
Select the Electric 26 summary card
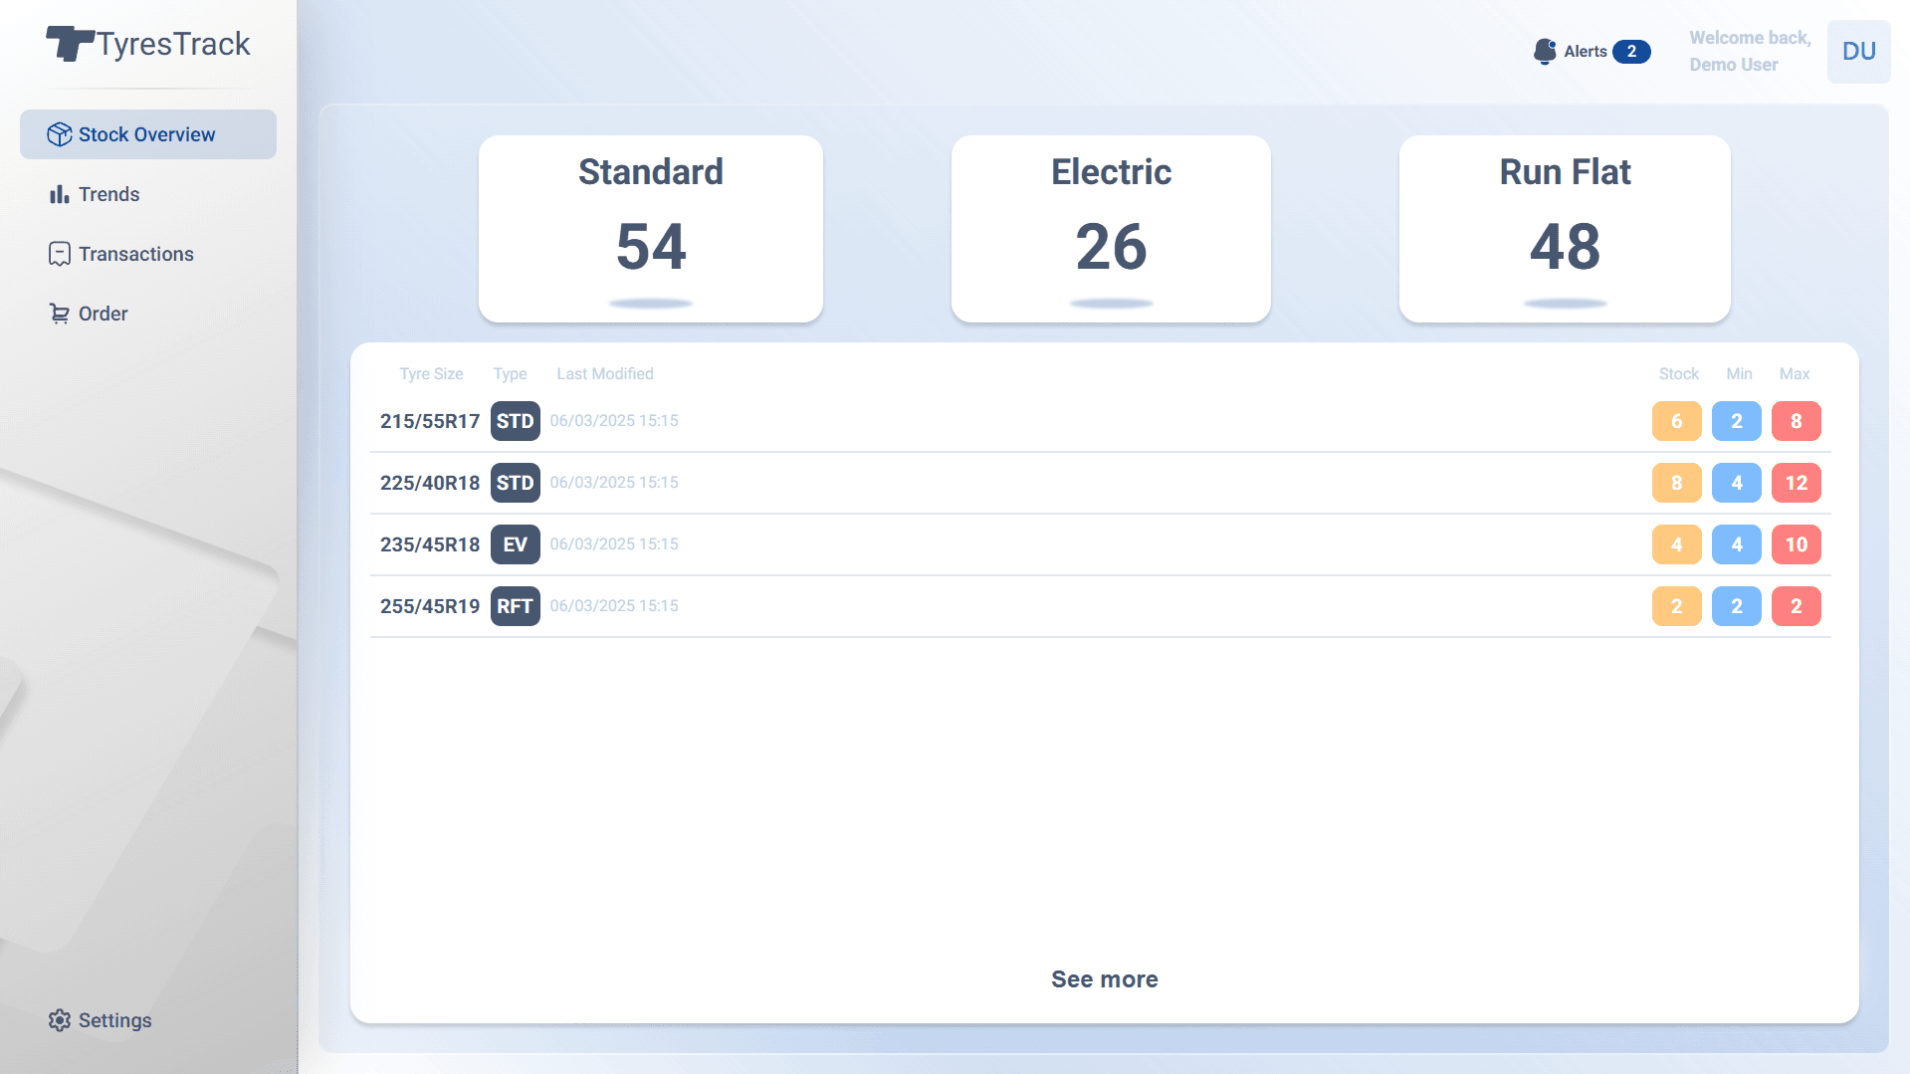tap(1111, 229)
